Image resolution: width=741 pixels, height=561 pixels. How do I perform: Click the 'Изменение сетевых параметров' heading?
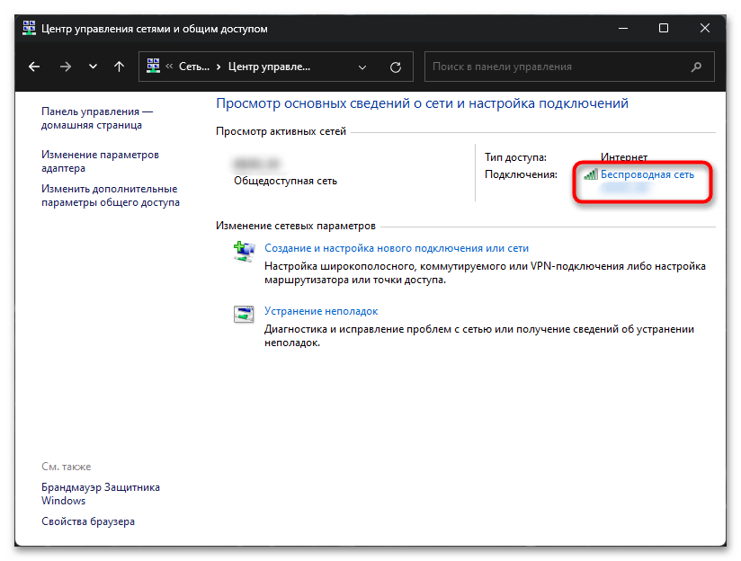(x=295, y=226)
